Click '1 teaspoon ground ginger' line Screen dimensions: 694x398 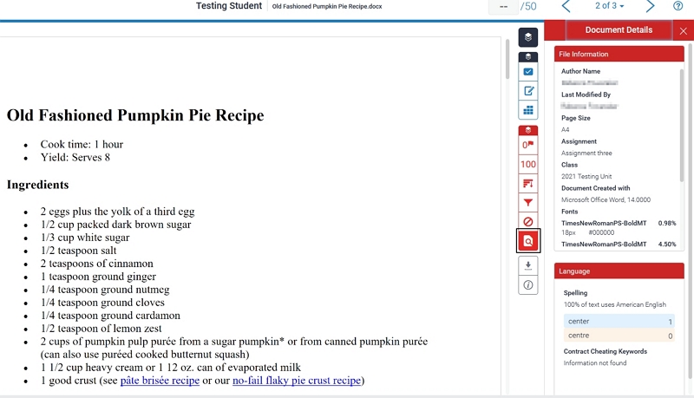[x=98, y=277]
